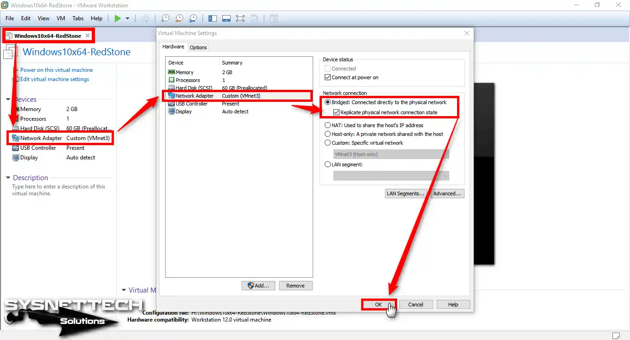This screenshot has height=340, width=630.
Task: Click the description text entry area
Action: (x=59, y=190)
